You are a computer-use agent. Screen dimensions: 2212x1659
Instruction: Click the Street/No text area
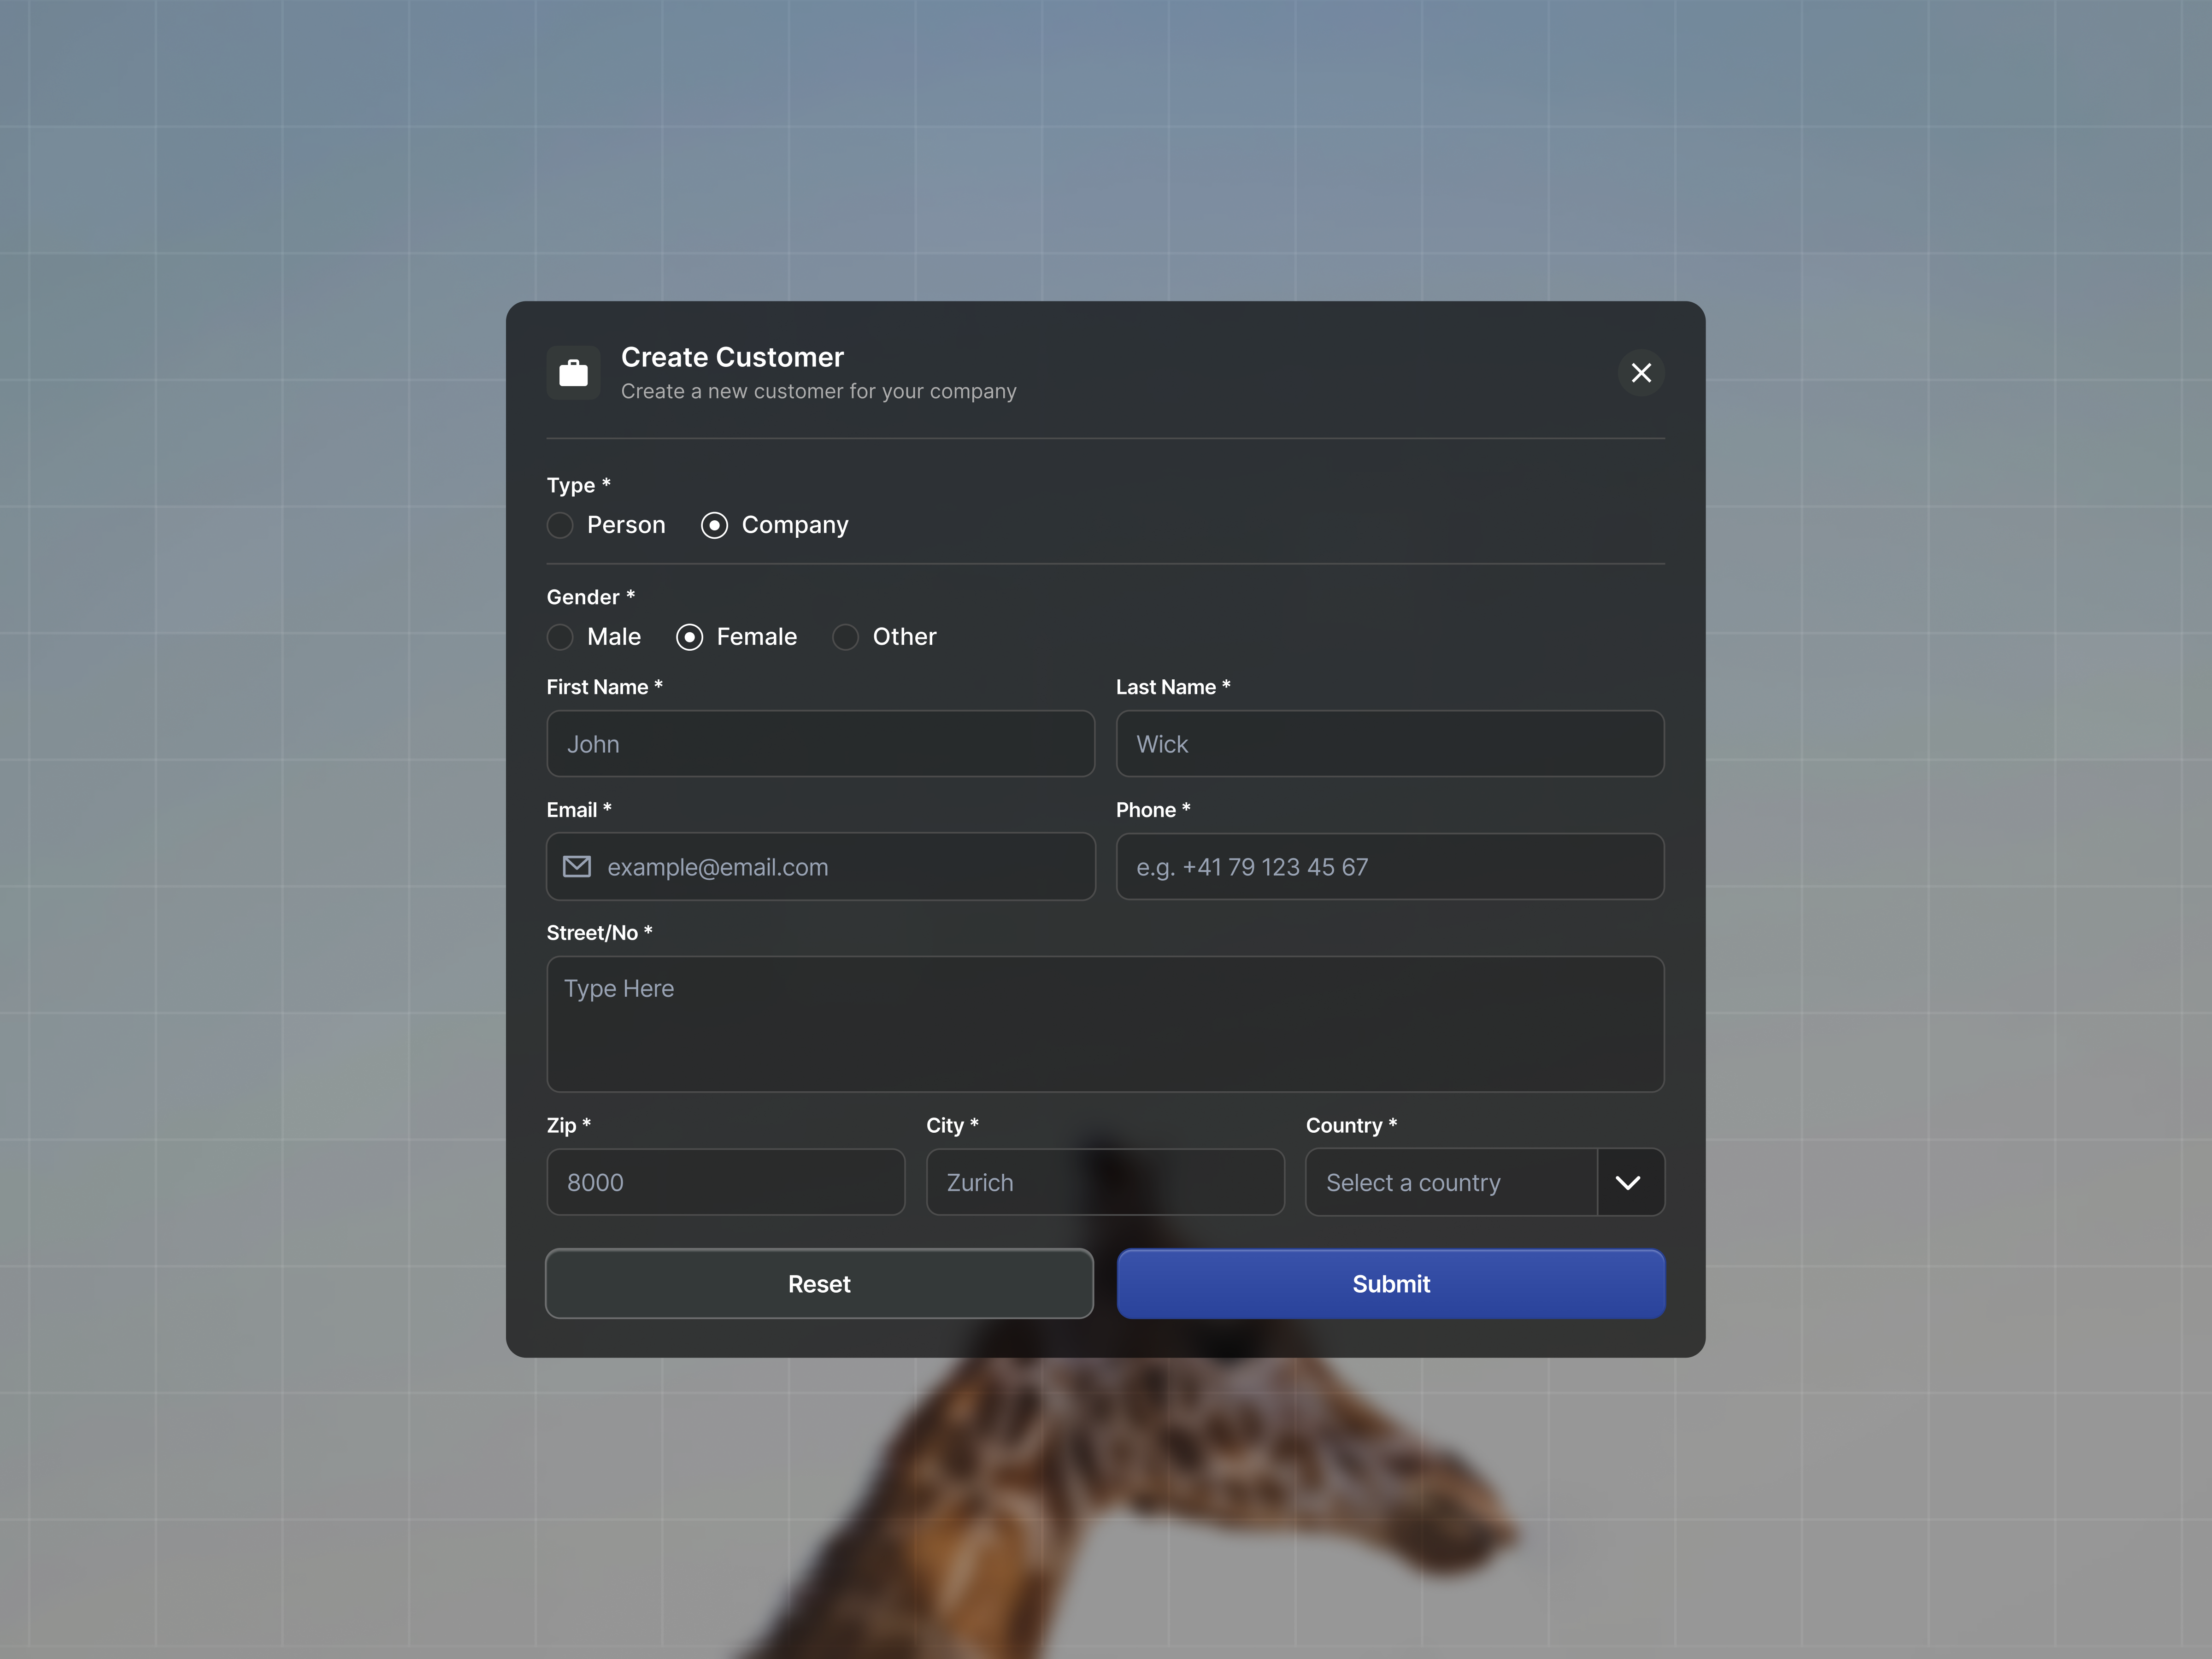click(x=1104, y=1024)
